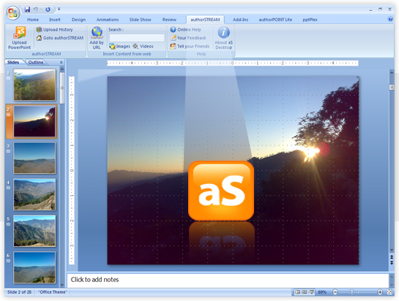Select slide 5 thumbnail
Image resolution: width=399 pixels, height=301 pixels.
point(34,231)
